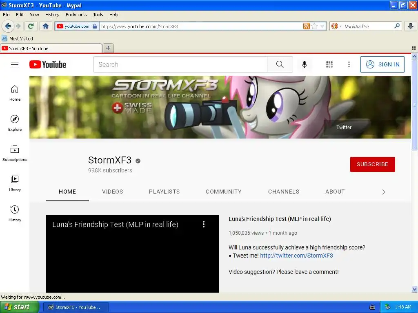Viewport: 418px width, 313px height.
Task: Open Explore in the YouTube sidebar
Action: click(15, 123)
